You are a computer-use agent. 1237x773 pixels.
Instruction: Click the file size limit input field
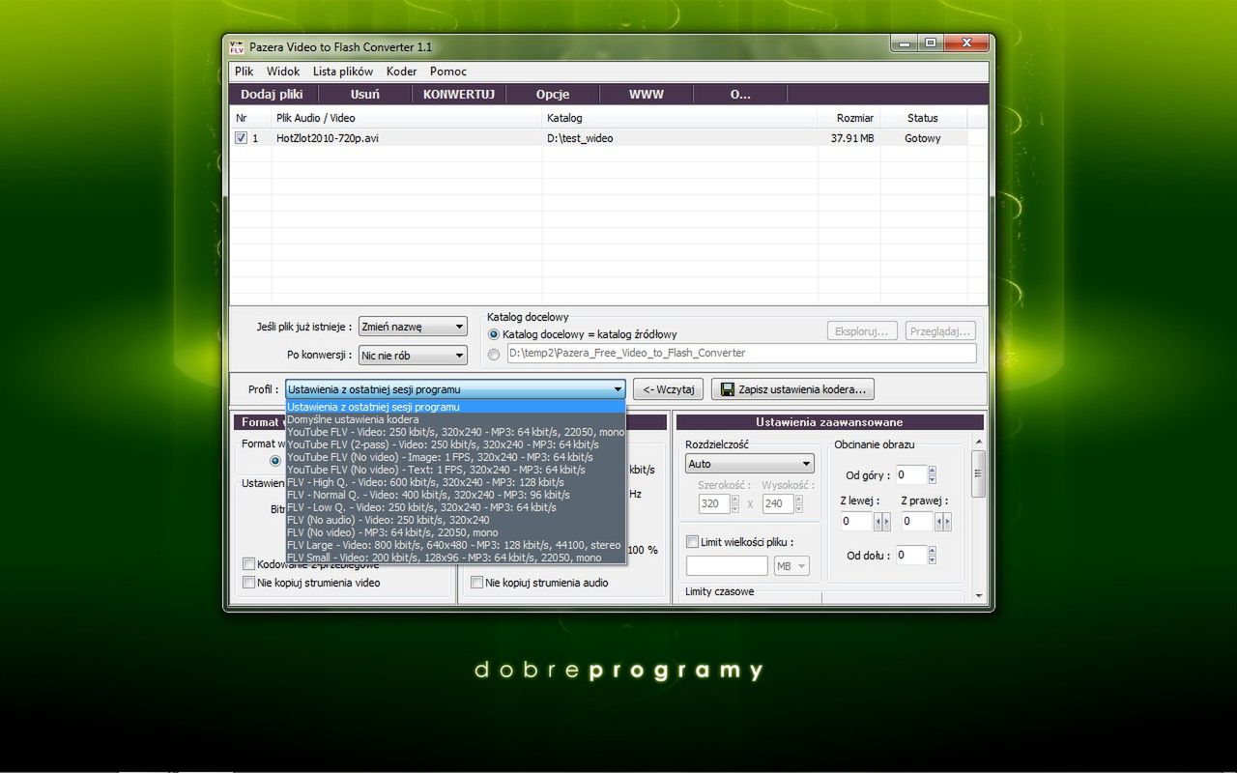[727, 566]
